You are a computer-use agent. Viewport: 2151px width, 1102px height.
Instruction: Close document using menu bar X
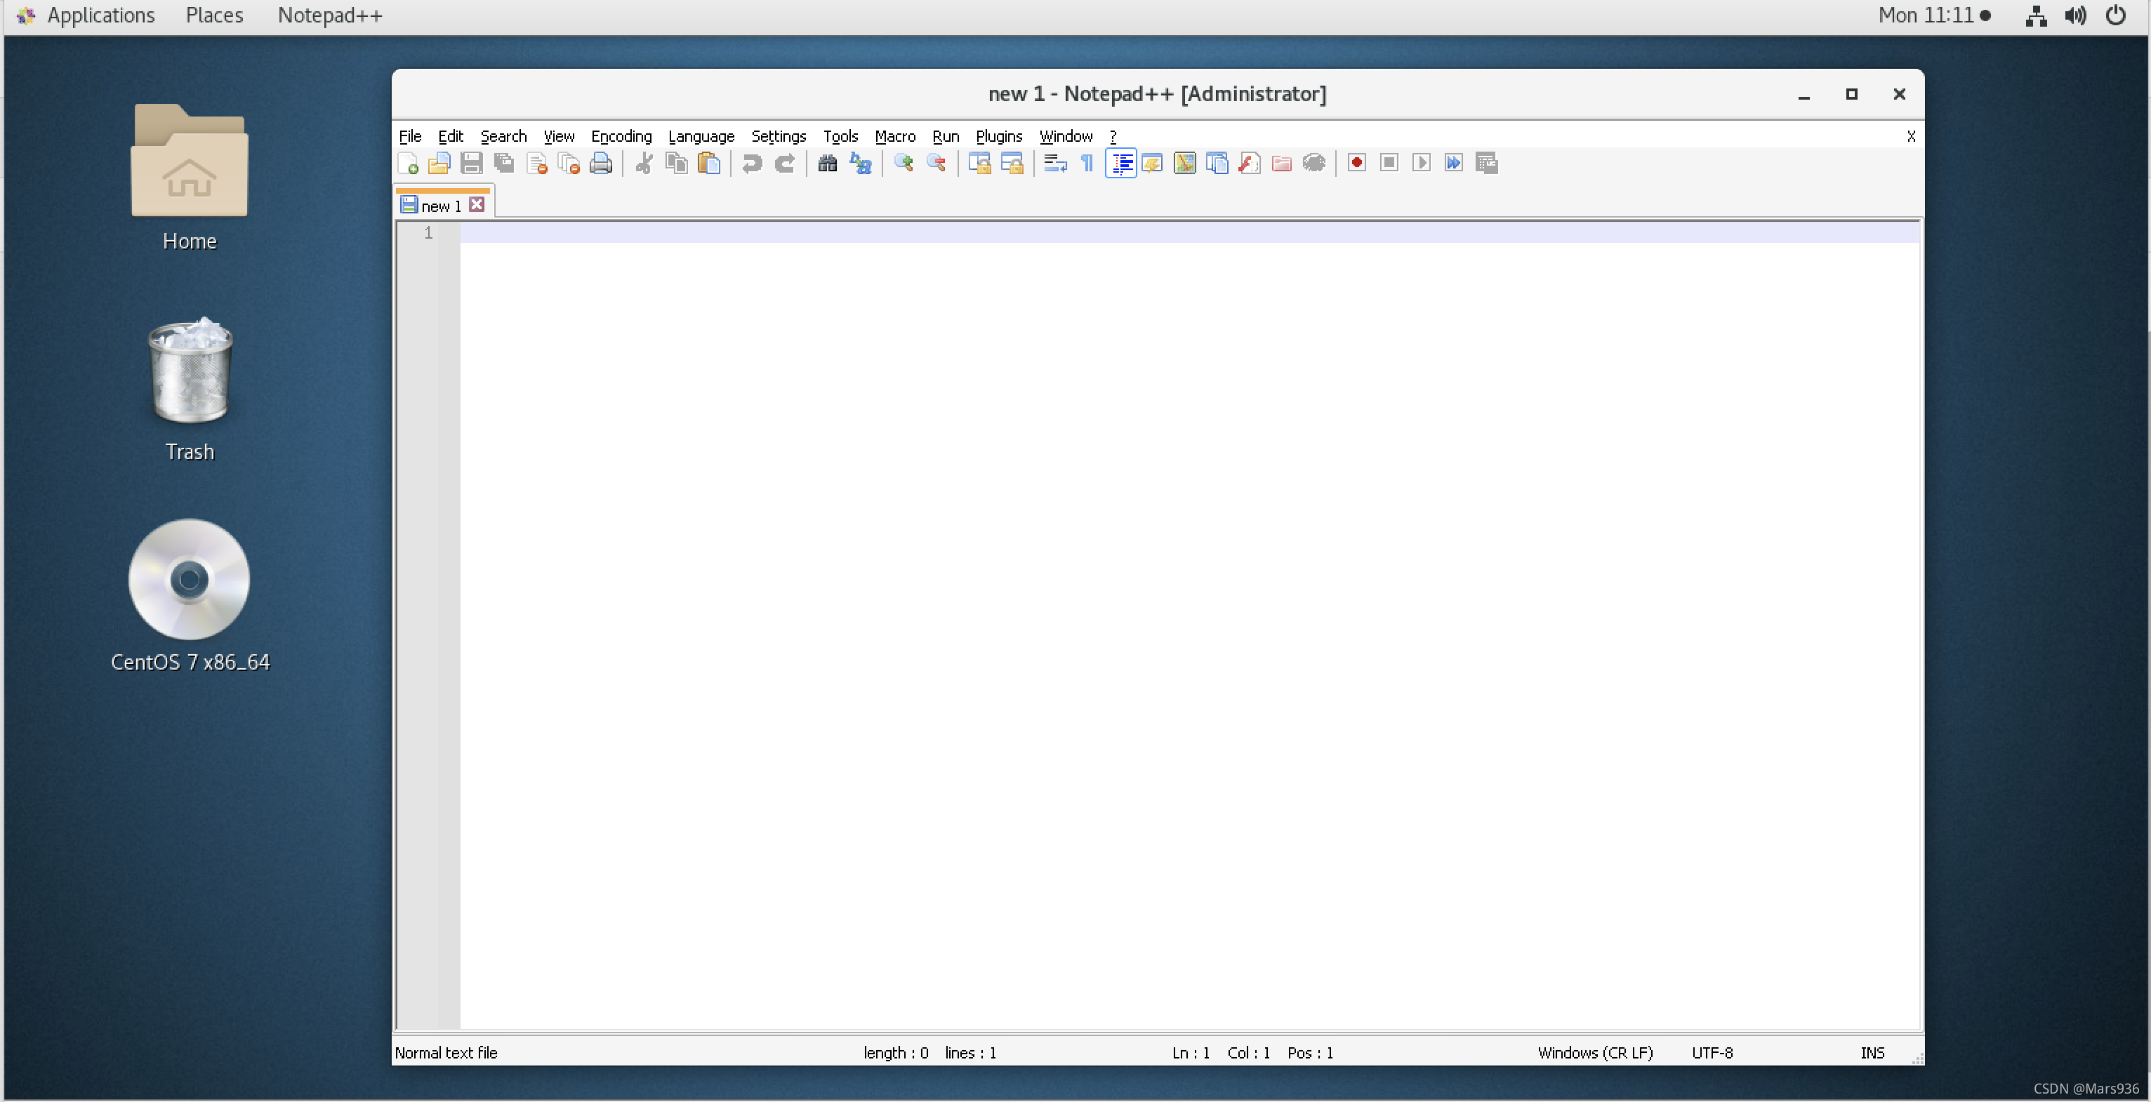[1910, 136]
